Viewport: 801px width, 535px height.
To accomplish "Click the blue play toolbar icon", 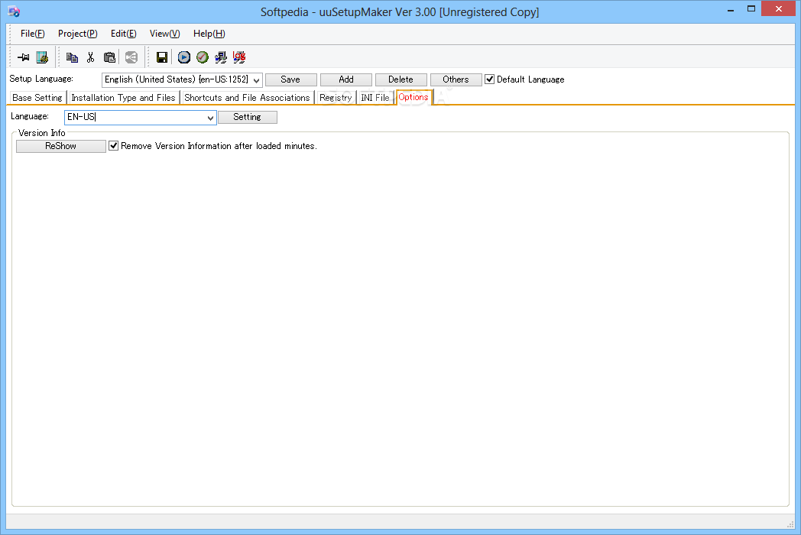I will click(184, 57).
